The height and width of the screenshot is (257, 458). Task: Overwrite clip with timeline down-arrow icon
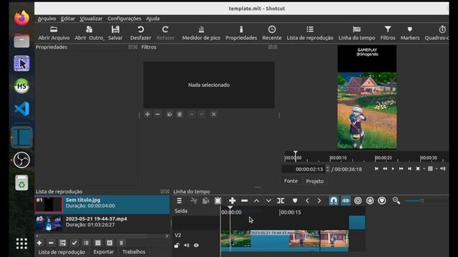pyautogui.click(x=268, y=201)
